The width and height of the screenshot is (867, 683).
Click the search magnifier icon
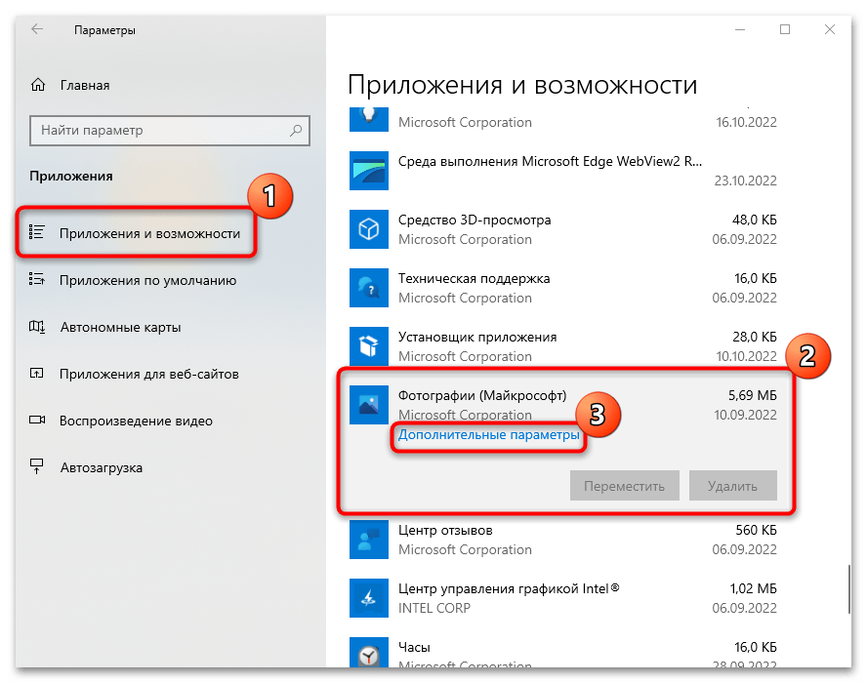click(296, 131)
